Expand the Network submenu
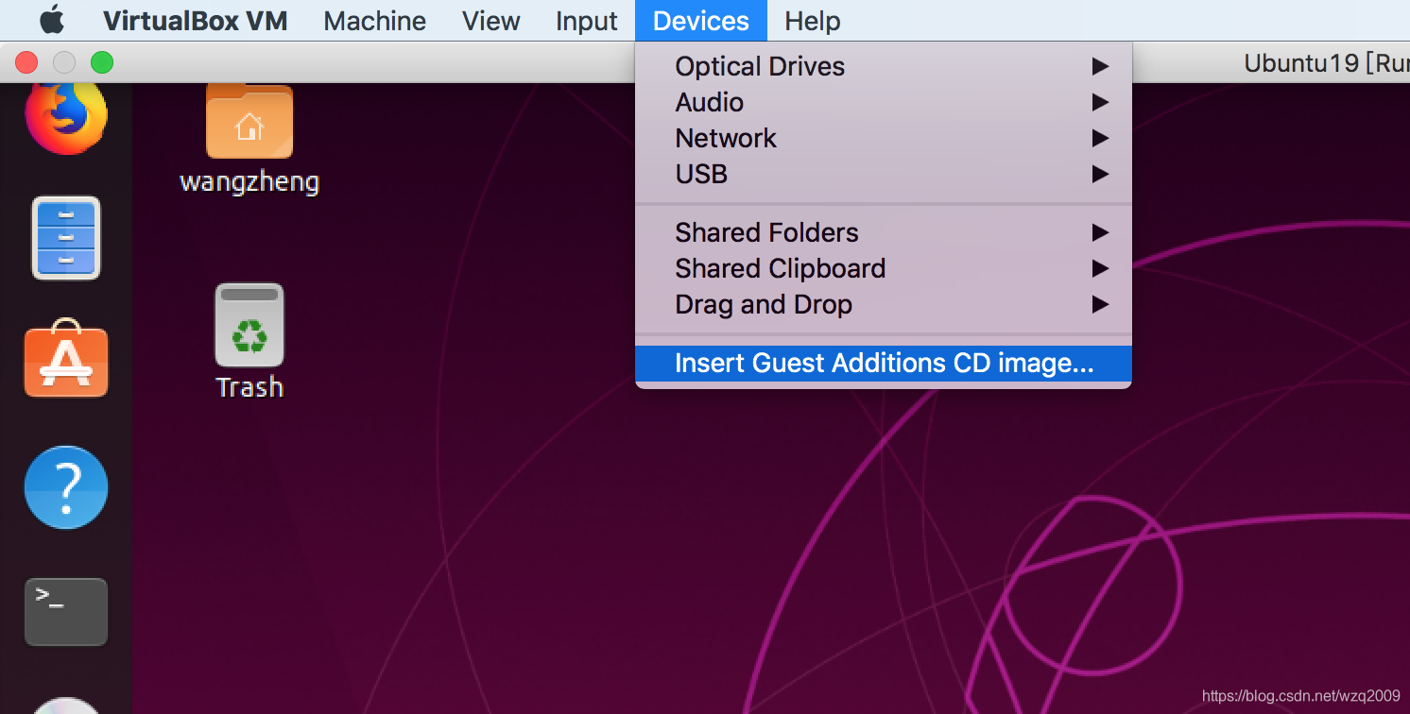The height and width of the screenshot is (714, 1410). click(x=884, y=138)
